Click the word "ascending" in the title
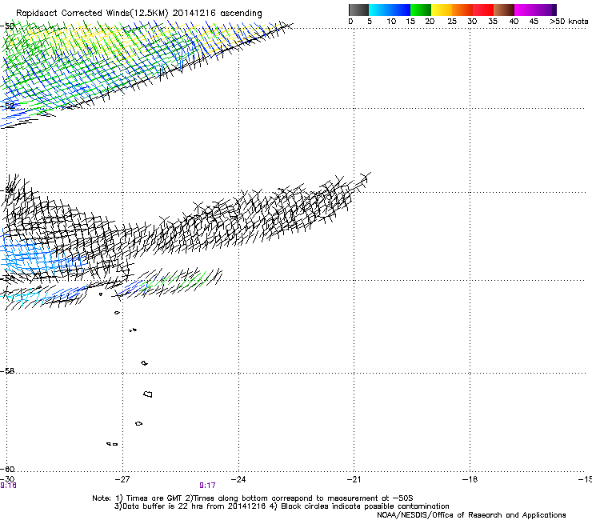Image resolution: width=592 pixels, height=520 pixels. 241,14
